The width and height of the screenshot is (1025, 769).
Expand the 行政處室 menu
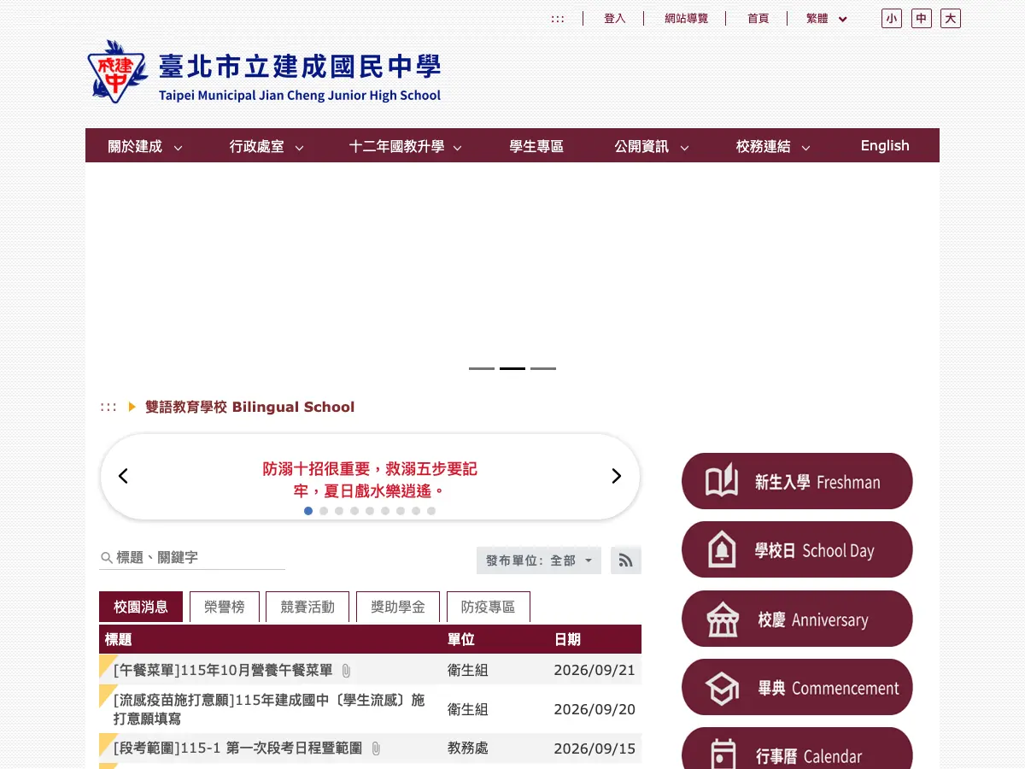(x=266, y=146)
